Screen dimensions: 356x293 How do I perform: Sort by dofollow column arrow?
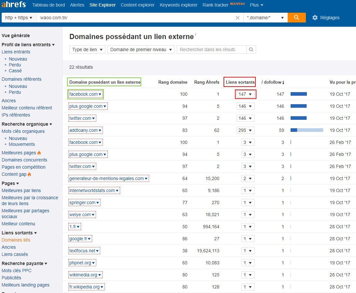(x=283, y=82)
